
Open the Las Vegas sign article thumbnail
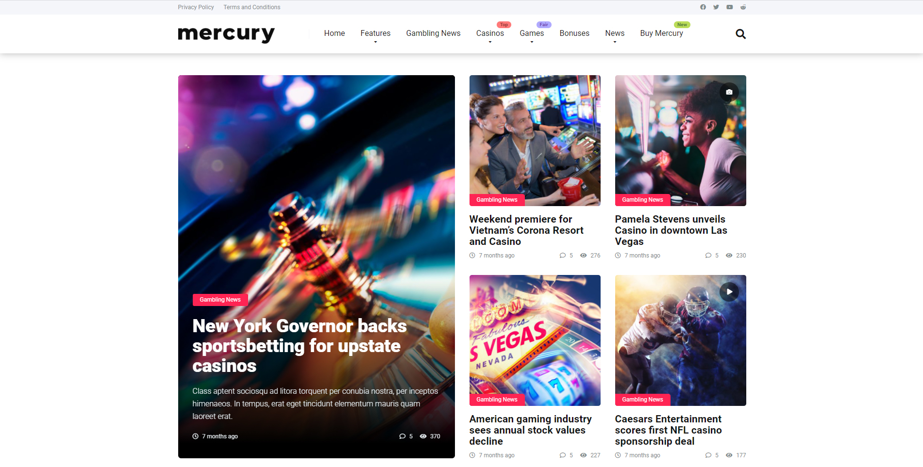pos(535,340)
